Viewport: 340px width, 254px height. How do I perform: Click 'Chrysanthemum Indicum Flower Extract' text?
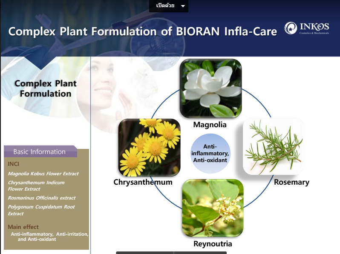coord(36,186)
